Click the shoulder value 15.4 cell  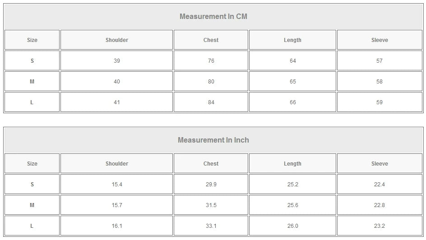(117, 185)
